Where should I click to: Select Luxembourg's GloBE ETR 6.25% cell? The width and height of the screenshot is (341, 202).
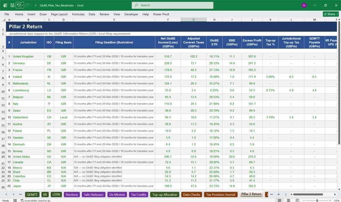(x=214, y=90)
